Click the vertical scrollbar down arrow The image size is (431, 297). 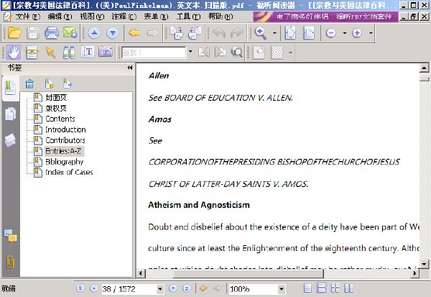click(424, 264)
